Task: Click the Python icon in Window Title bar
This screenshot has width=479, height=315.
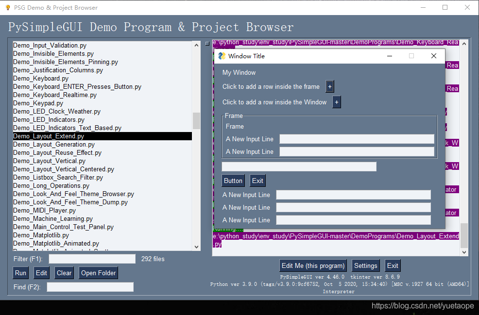Action: (222, 56)
